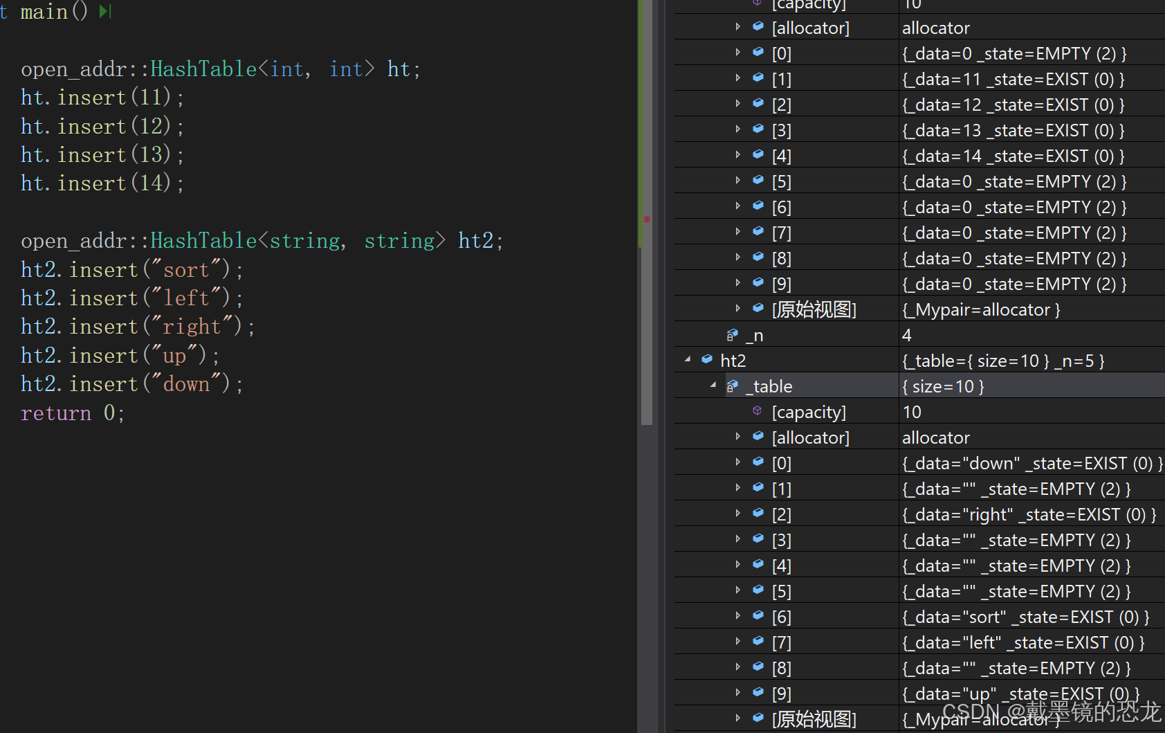Viewport: 1165px width, 733px height.
Task: Collapse the ht2 variable node
Action: 688,360
